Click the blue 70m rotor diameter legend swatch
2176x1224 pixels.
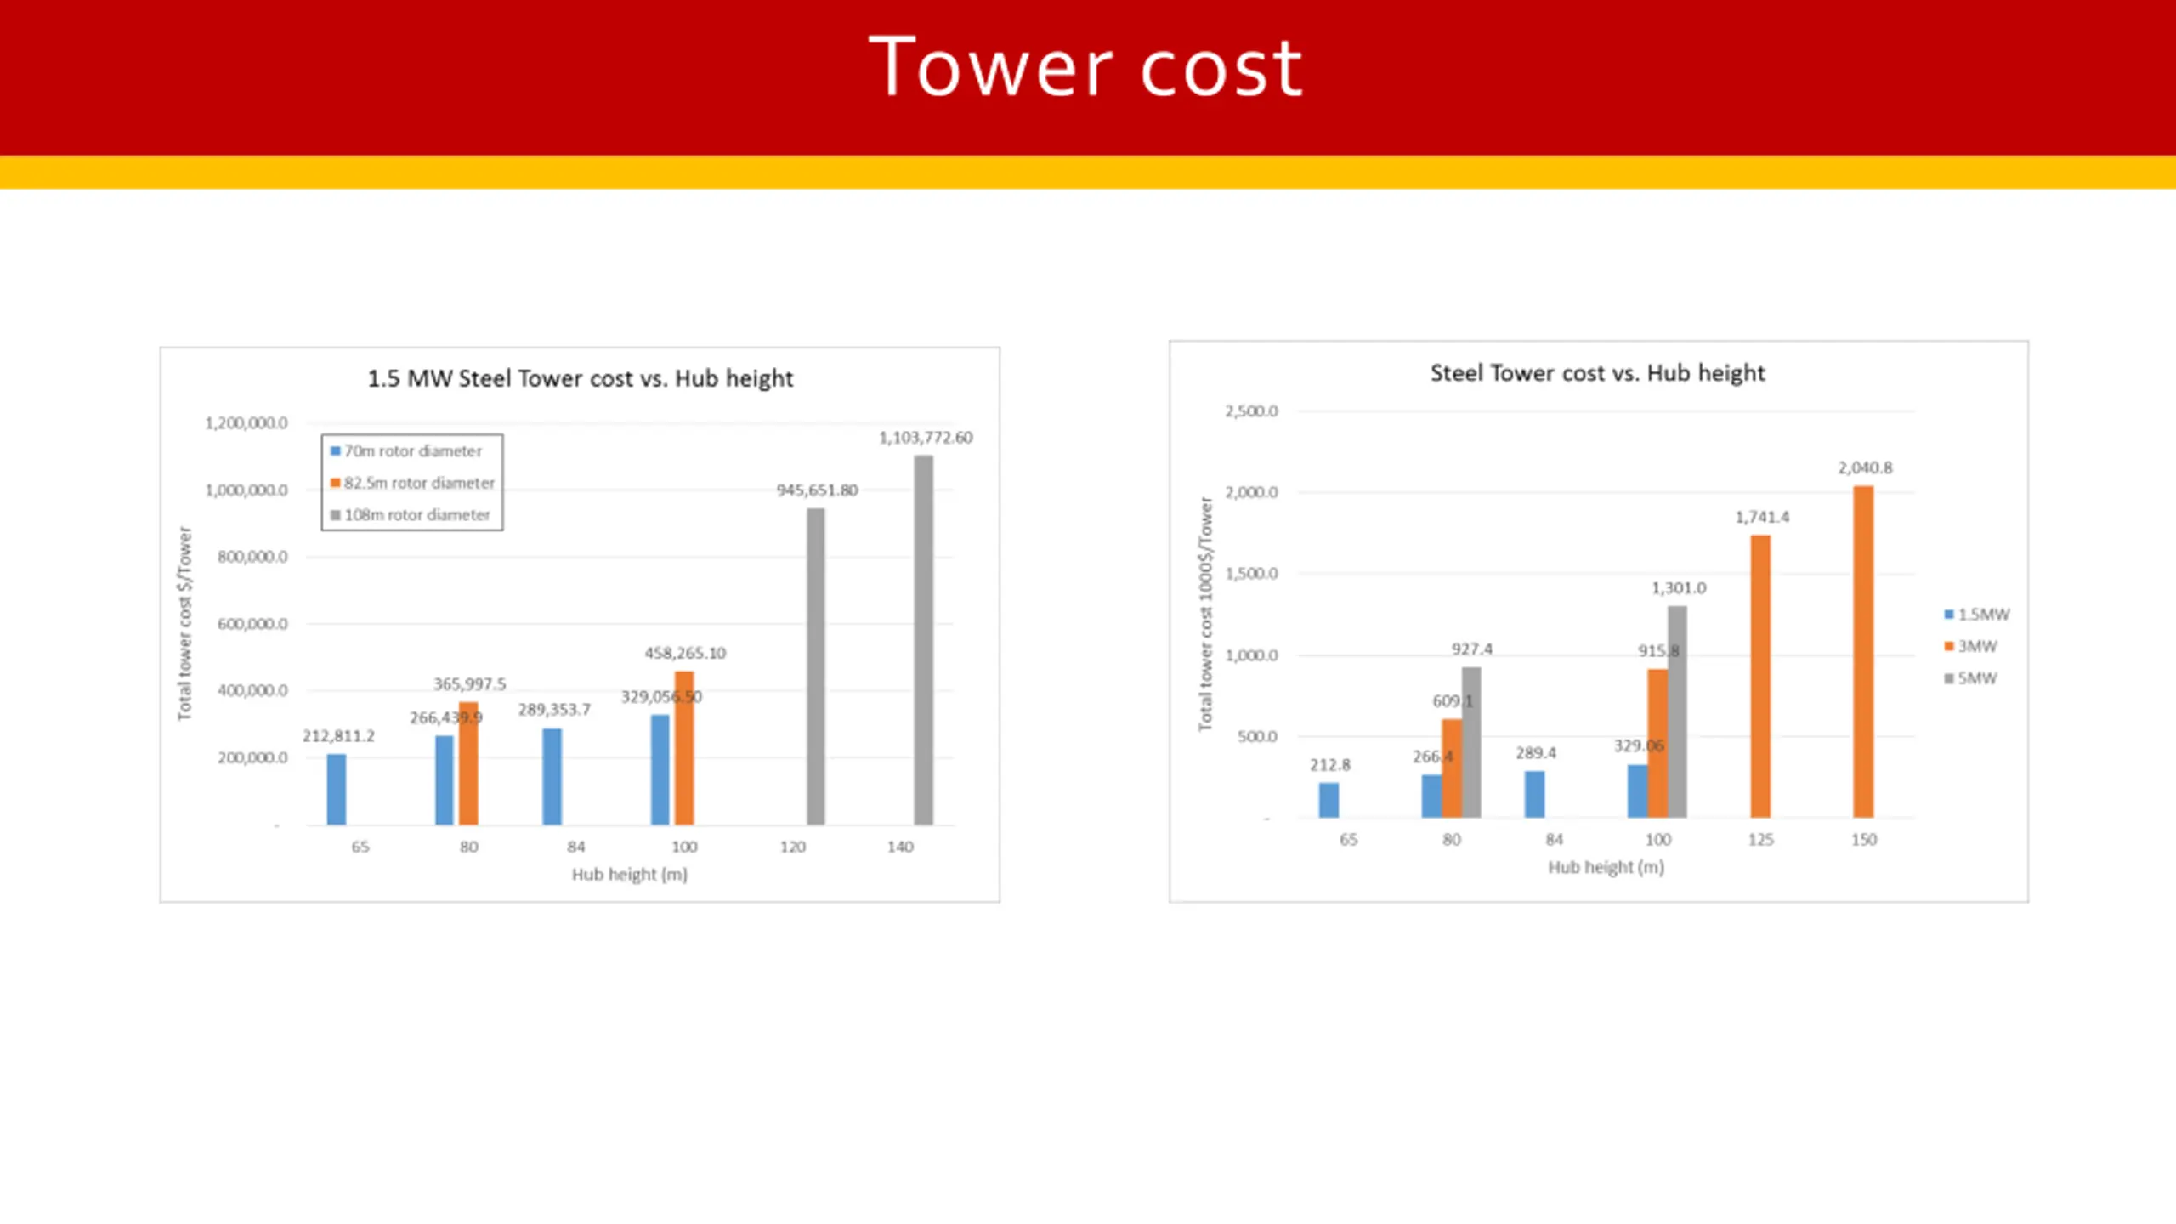[336, 451]
